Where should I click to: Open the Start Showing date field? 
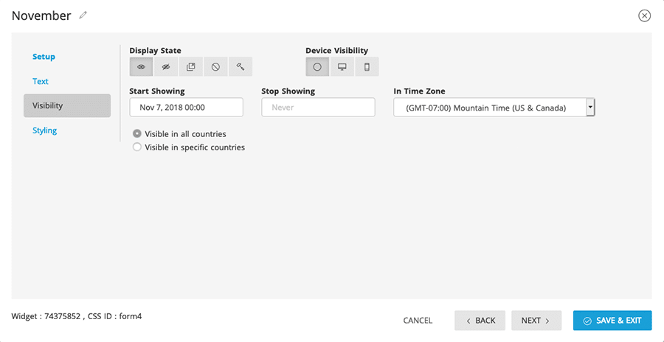pyautogui.click(x=187, y=108)
